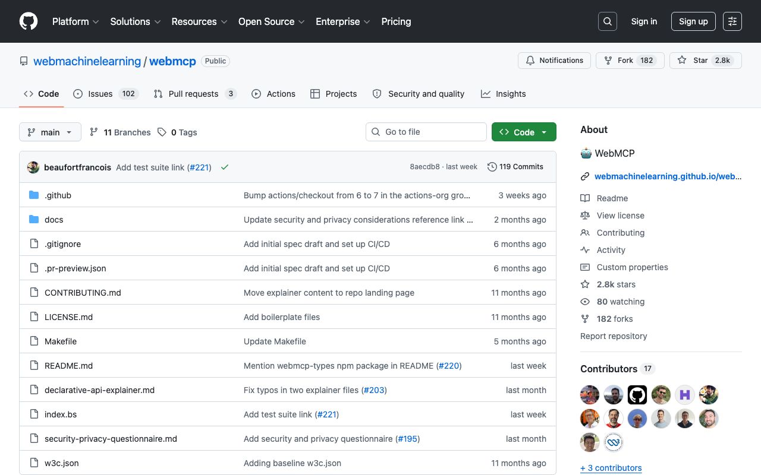Open the appearance settings icon in header
Screen dimensions: 761x475
[732, 21]
